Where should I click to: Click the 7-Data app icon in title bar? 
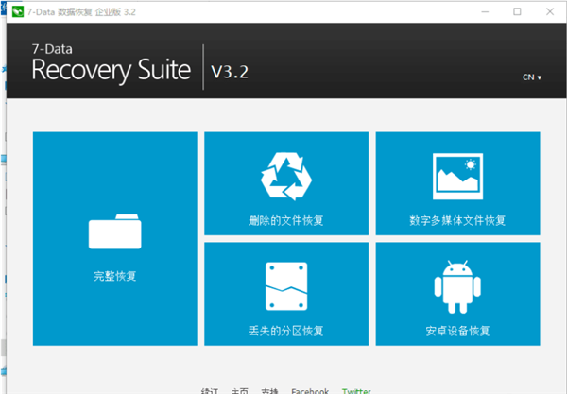coord(17,11)
